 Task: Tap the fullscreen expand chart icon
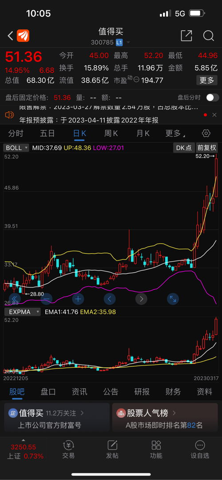(173, 299)
